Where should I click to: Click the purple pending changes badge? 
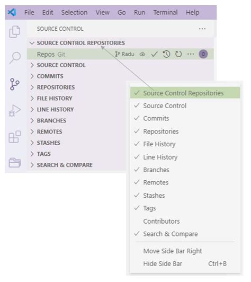(x=203, y=54)
